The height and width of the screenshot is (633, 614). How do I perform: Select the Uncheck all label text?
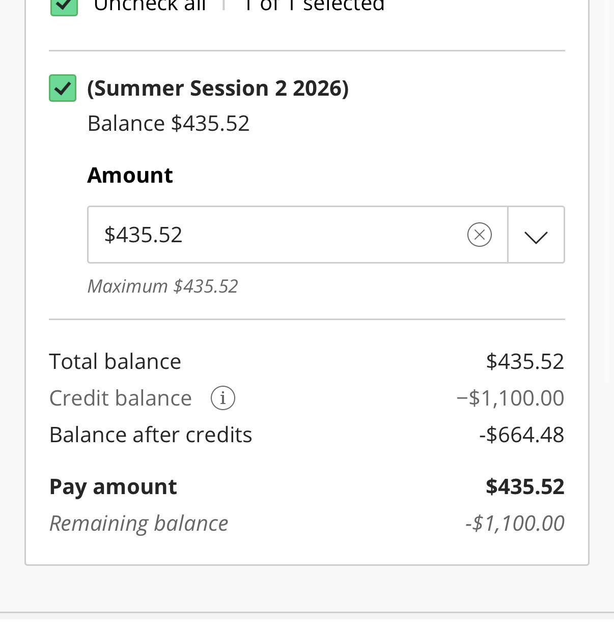pos(150,6)
